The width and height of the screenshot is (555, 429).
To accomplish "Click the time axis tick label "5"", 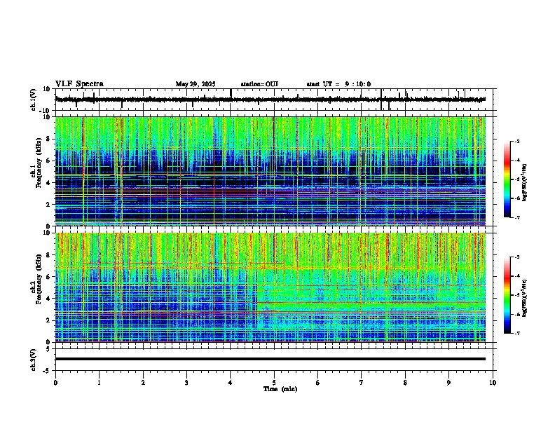I will click(274, 382).
